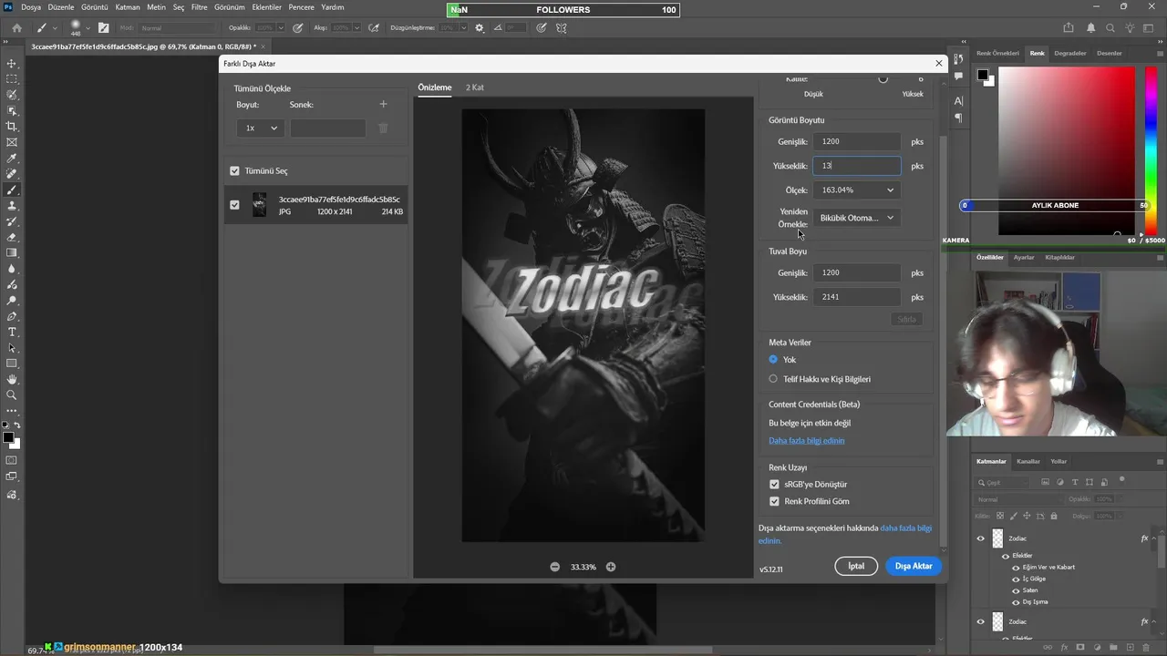Choose the Eyedropper tool

(12, 159)
